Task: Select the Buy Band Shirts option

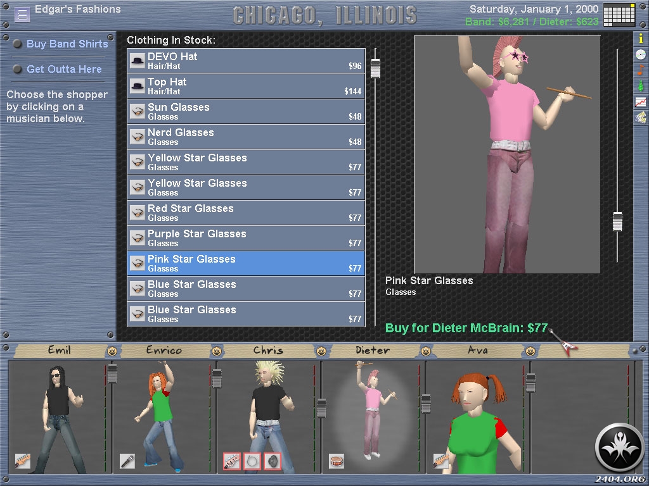Action: (x=67, y=44)
